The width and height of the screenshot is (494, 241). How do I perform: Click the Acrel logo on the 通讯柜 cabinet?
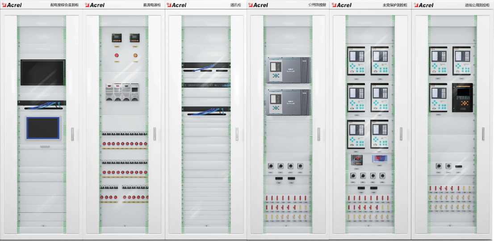click(176, 5)
